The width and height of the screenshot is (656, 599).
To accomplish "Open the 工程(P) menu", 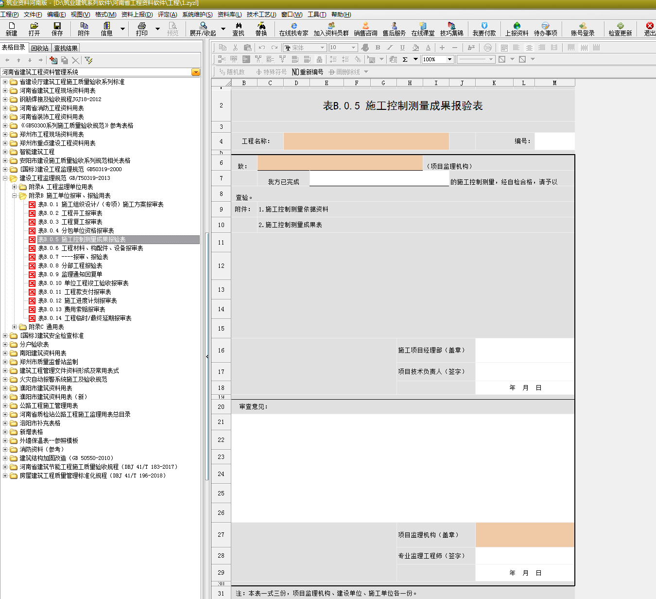I will tap(9, 15).
